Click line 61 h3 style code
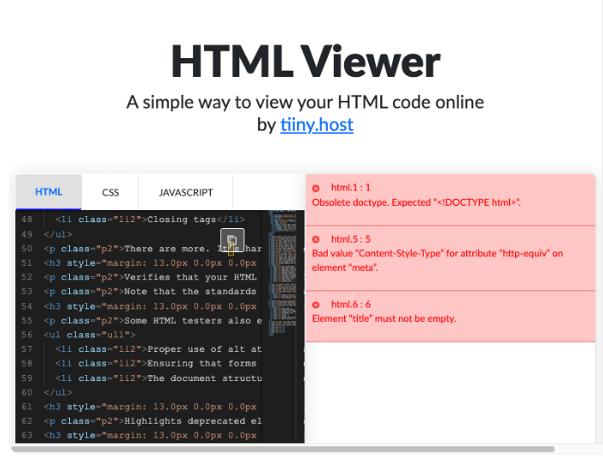This screenshot has height=463, width=603. coord(150,407)
